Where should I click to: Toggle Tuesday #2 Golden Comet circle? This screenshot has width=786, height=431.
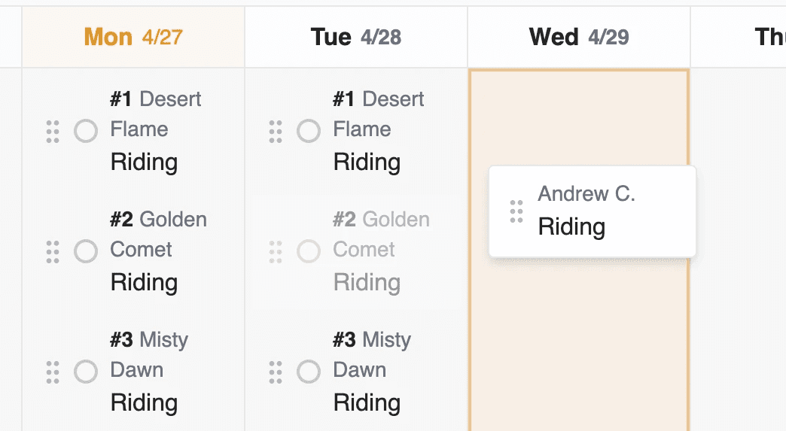pyautogui.click(x=308, y=251)
